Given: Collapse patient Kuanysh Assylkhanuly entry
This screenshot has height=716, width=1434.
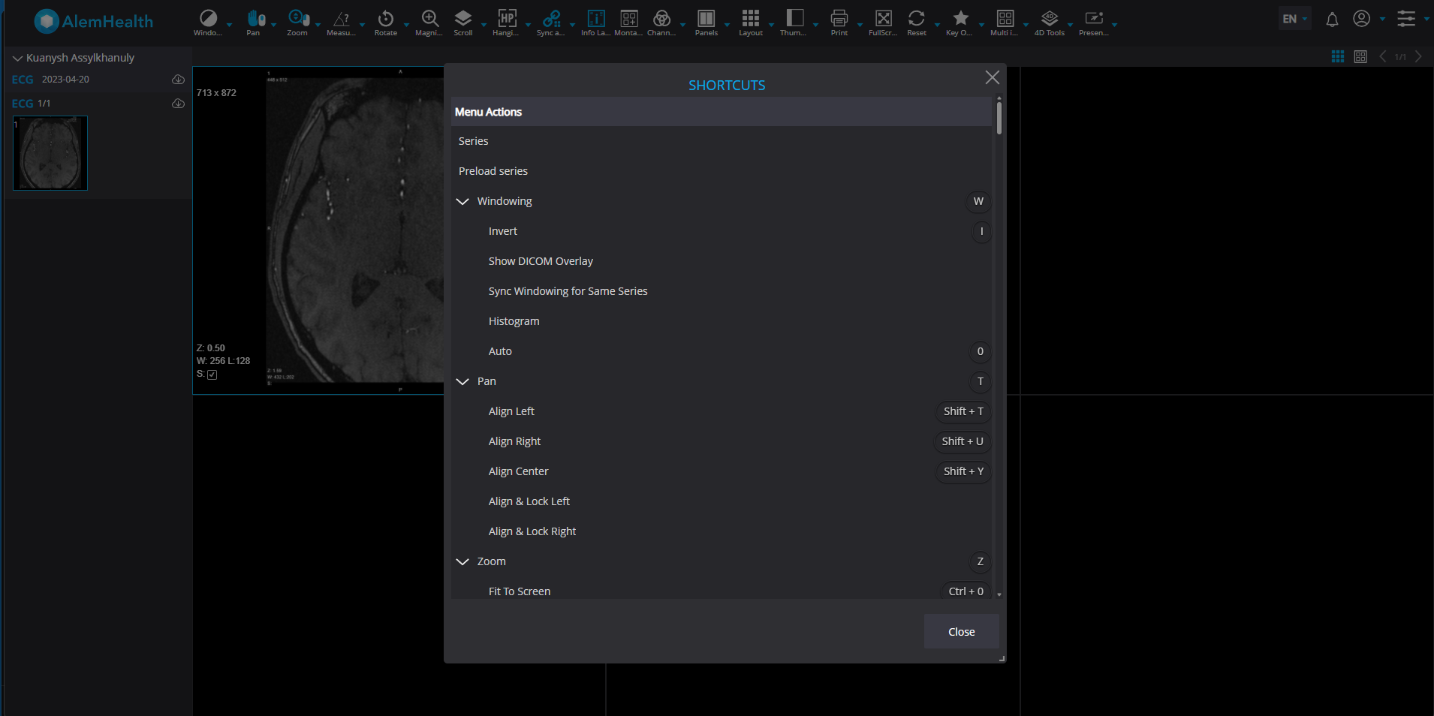Looking at the screenshot, I should [x=17, y=58].
